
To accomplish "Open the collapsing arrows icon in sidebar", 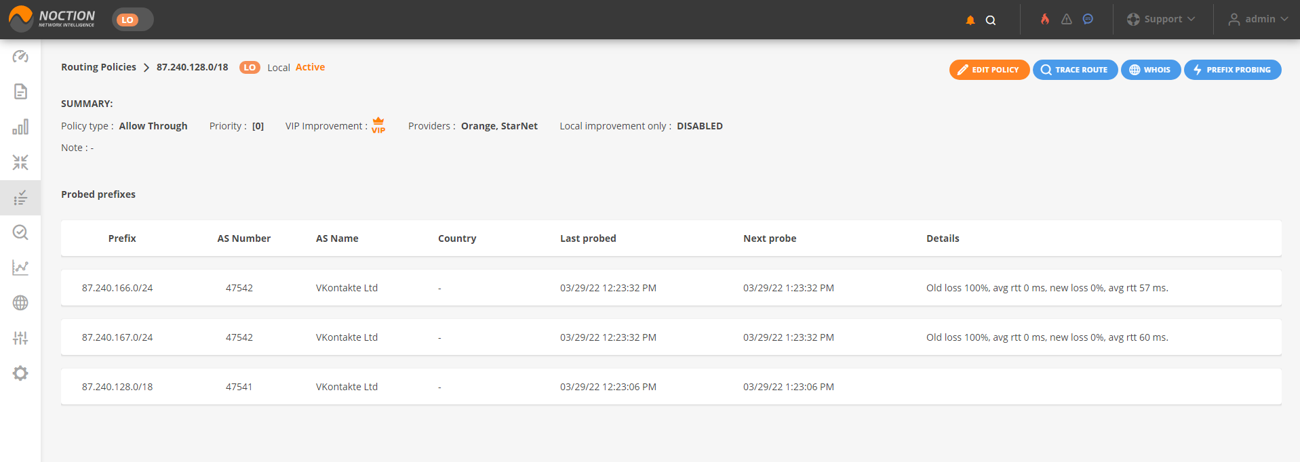I will tap(20, 162).
